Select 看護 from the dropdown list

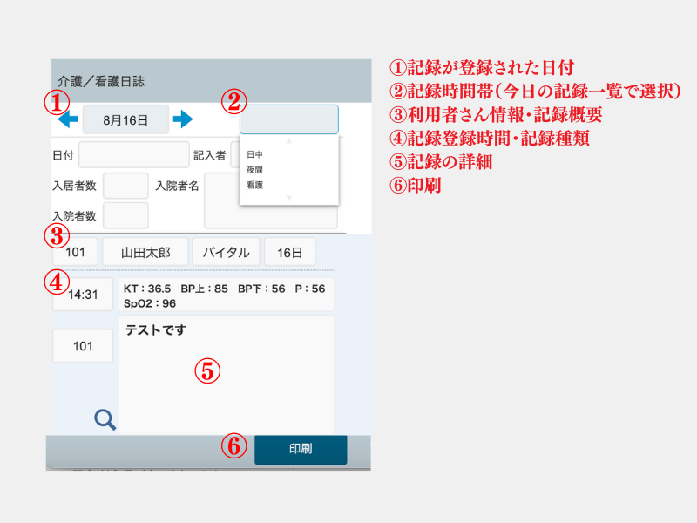[x=255, y=186]
